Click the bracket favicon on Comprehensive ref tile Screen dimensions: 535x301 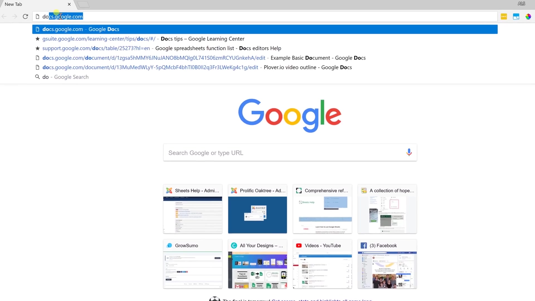[299, 190]
